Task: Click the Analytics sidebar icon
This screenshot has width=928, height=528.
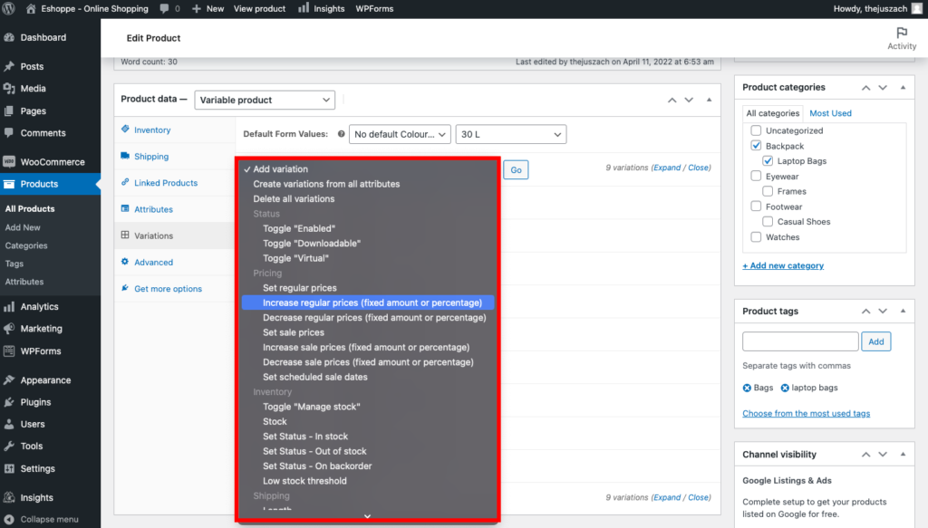Action: pos(9,307)
